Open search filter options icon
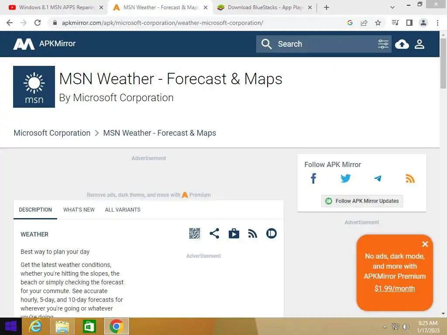 coord(383,44)
